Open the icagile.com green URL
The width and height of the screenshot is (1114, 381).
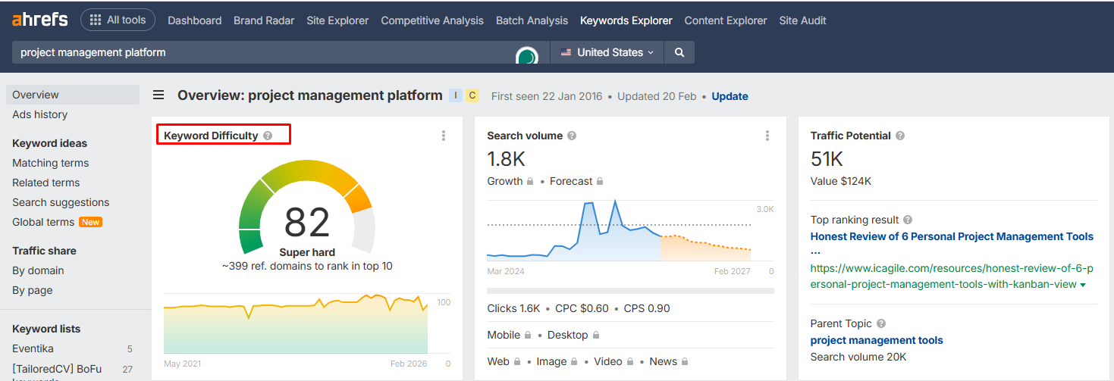click(951, 276)
